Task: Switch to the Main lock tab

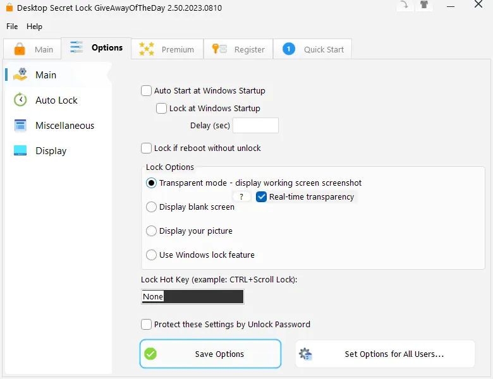Action: tap(32, 49)
